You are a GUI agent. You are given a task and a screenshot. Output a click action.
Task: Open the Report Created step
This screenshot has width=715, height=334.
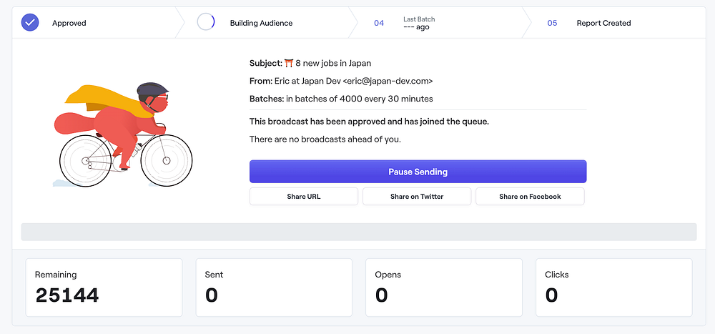(603, 23)
